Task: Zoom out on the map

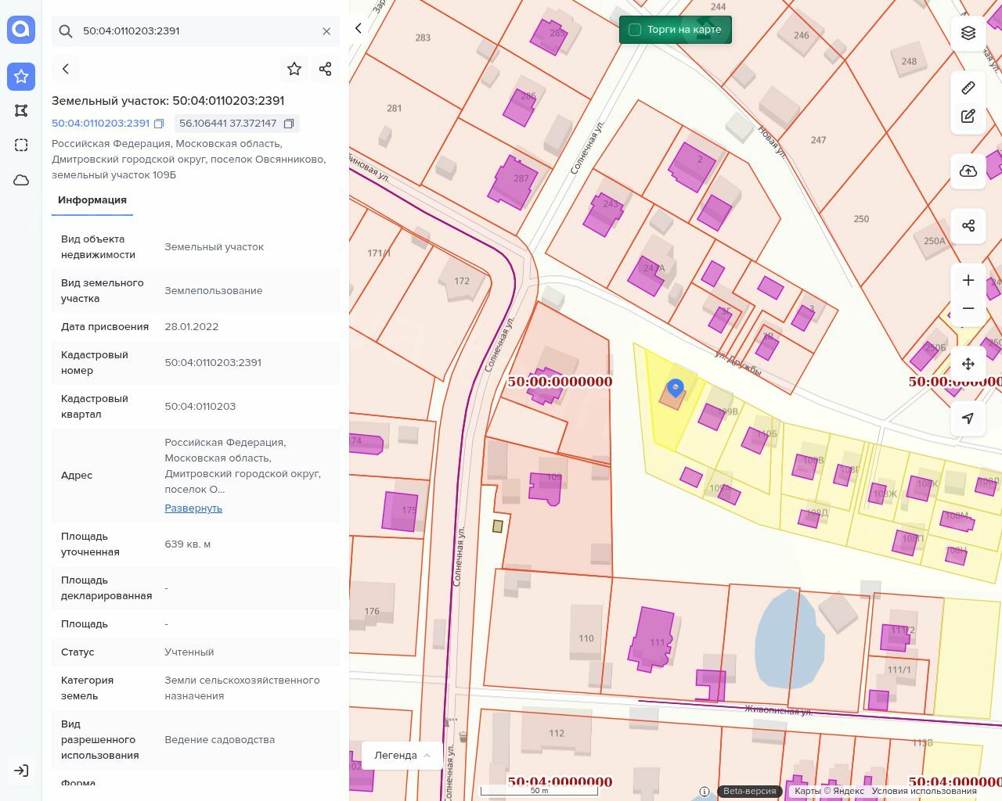Action: (968, 308)
